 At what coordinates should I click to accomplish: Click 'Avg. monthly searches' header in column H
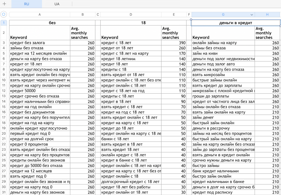(267, 33)
